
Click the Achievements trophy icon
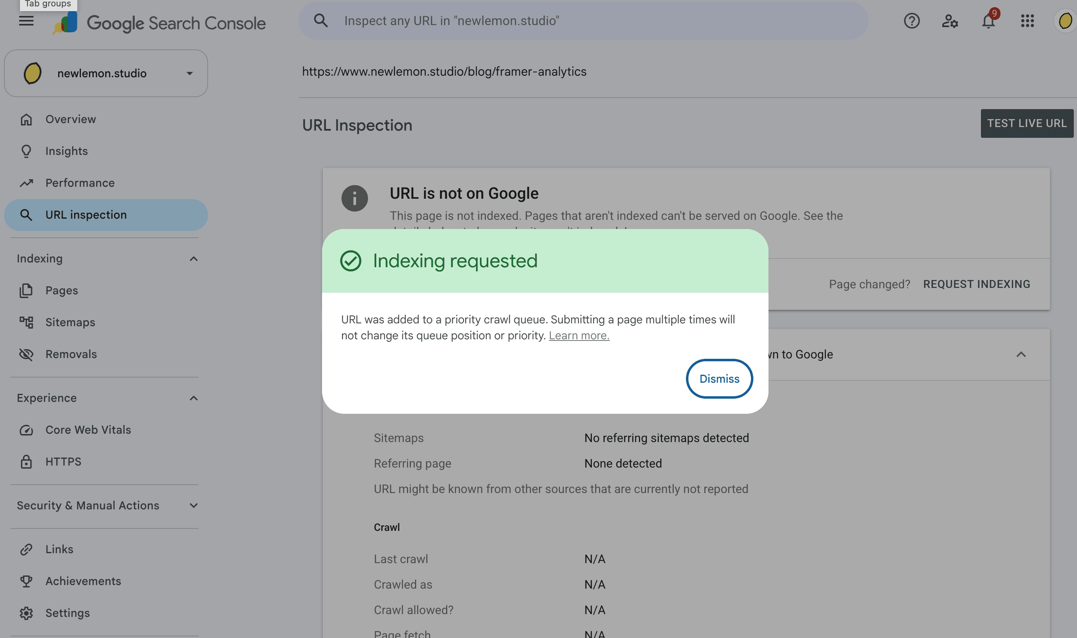(26, 581)
